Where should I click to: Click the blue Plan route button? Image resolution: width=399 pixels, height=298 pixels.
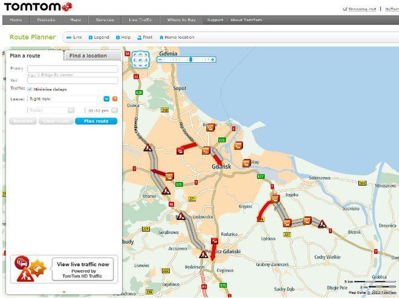point(96,121)
